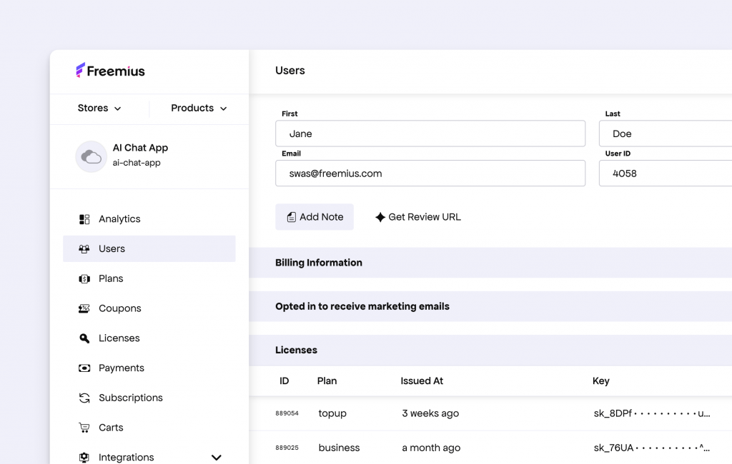The height and width of the screenshot is (464, 732).
Task: Click the Users icon in the sidebar
Action: point(86,248)
